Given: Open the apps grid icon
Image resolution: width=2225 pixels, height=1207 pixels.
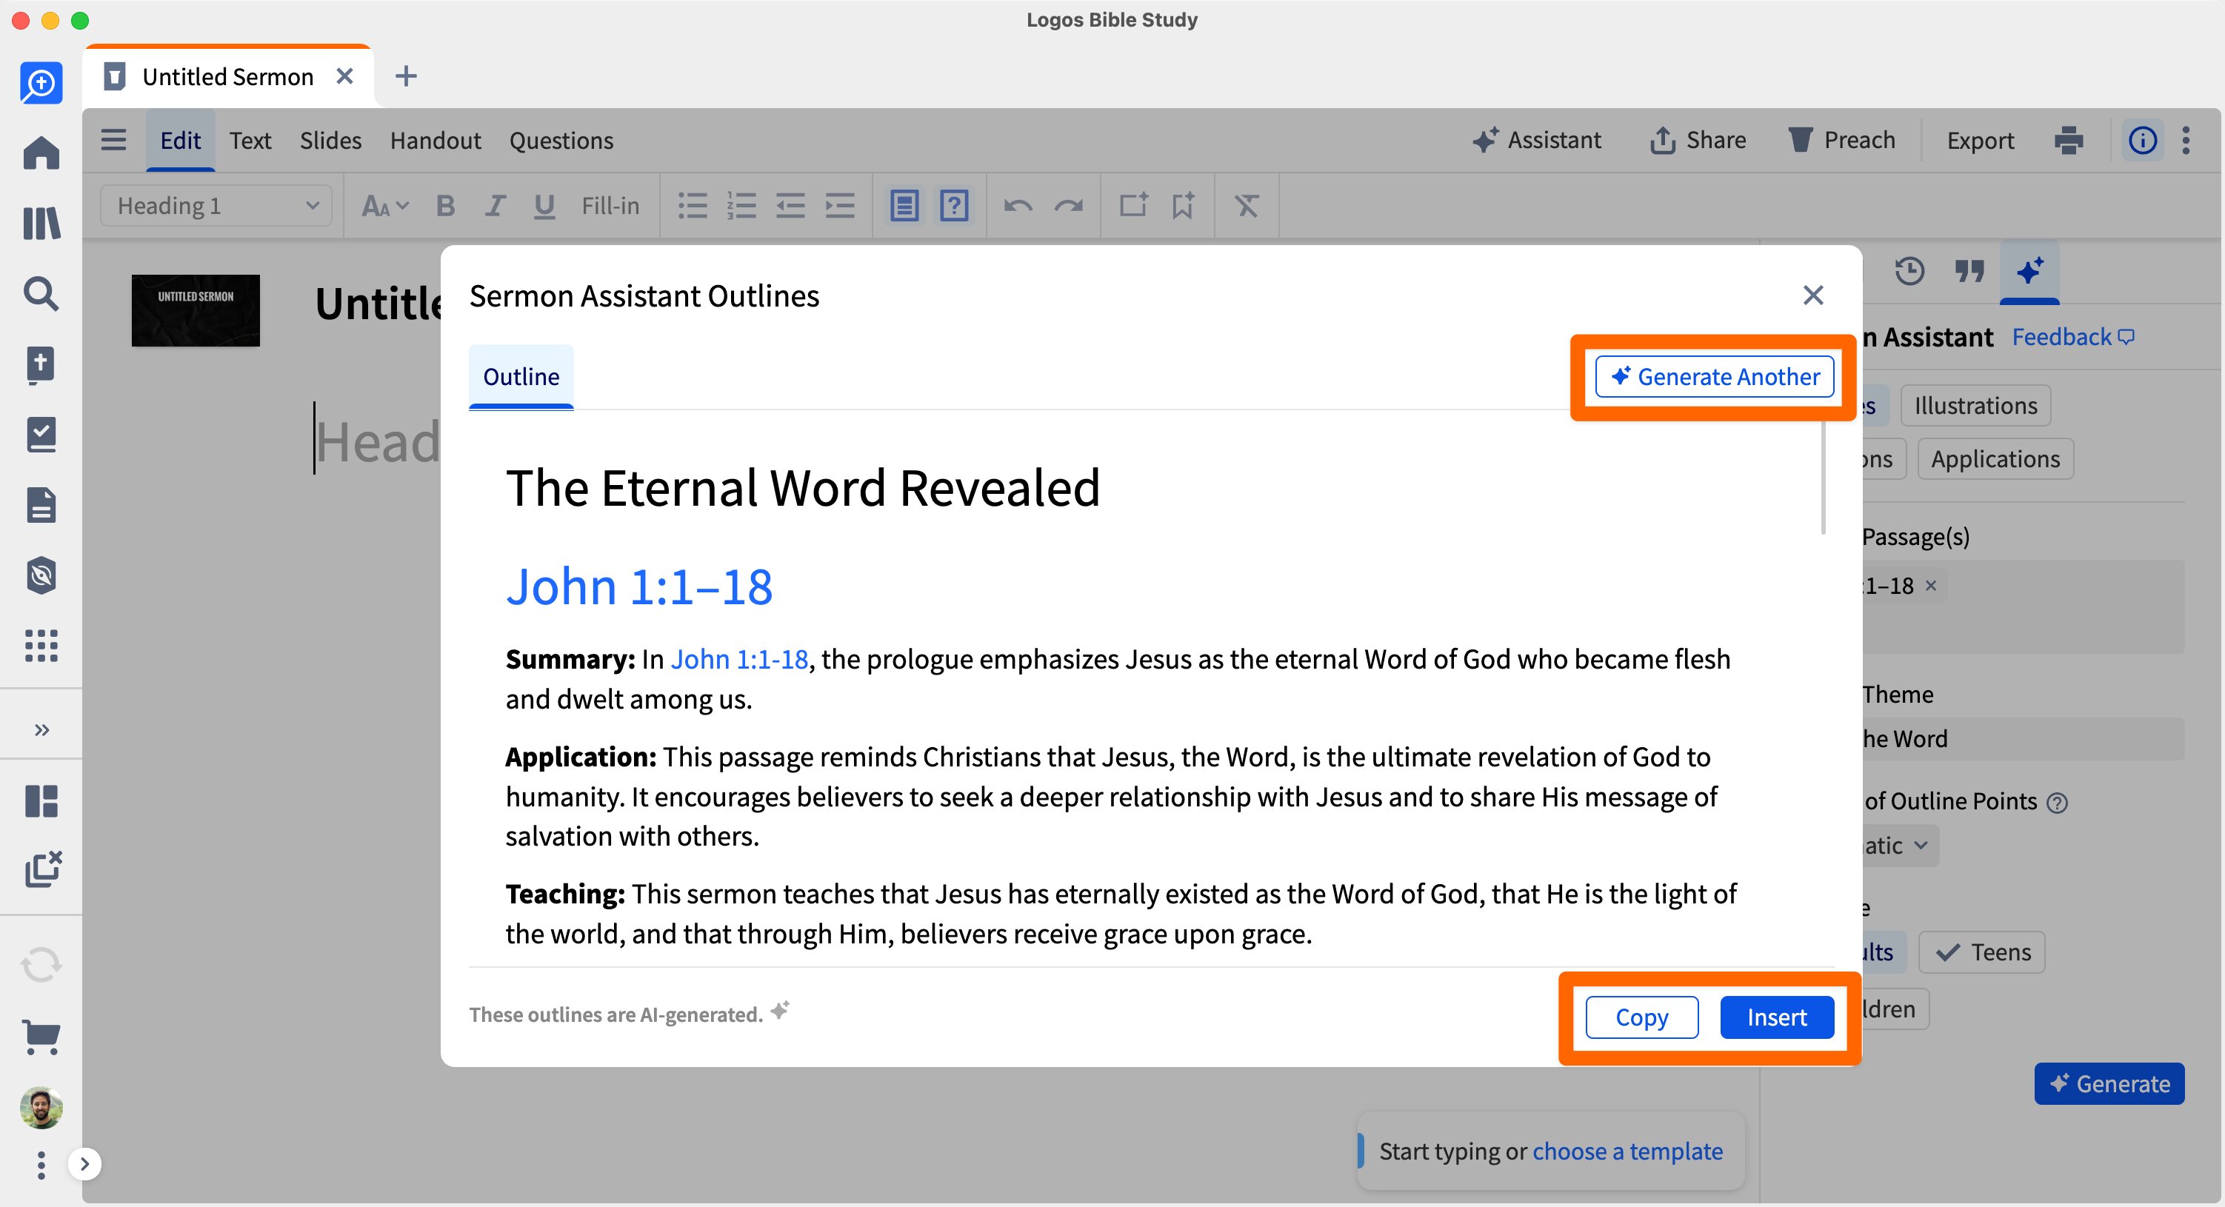Looking at the screenshot, I should (x=41, y=645).
